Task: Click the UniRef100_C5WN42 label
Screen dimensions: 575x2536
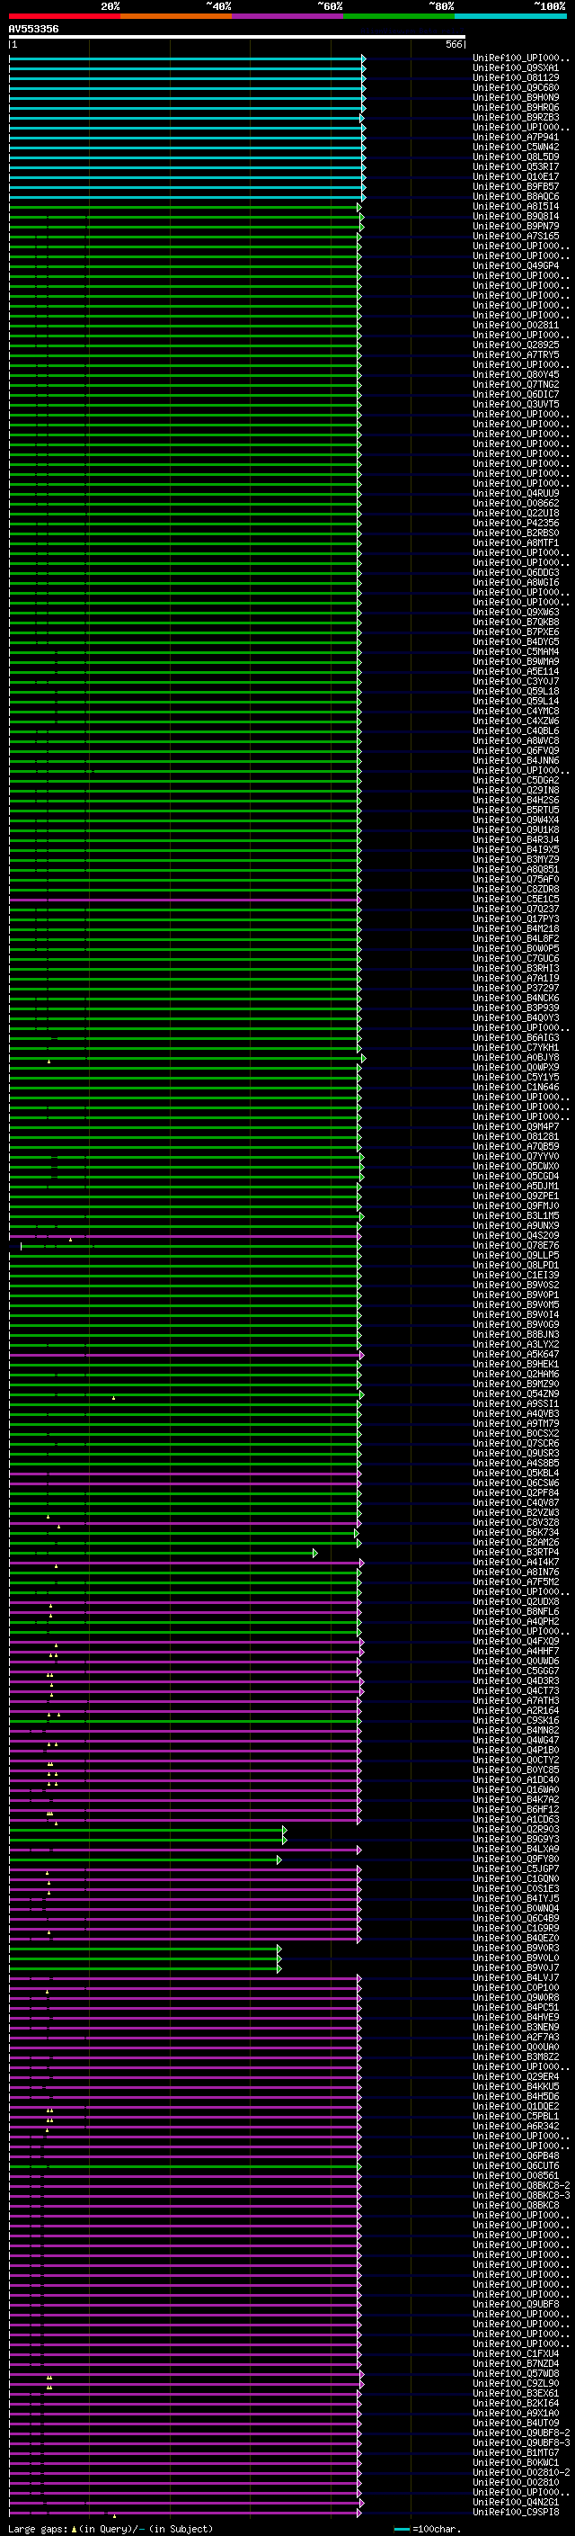Action: (516, 147)
